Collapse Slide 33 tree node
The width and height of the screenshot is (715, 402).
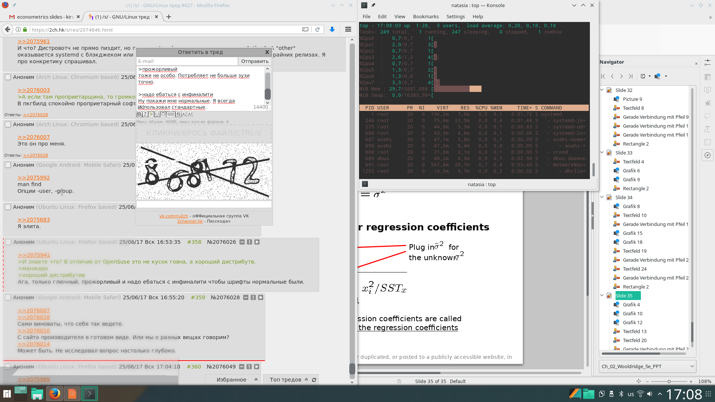point(602,153)
